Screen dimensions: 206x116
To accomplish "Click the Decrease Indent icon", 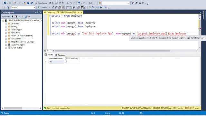I will click(x=98, y=7).
